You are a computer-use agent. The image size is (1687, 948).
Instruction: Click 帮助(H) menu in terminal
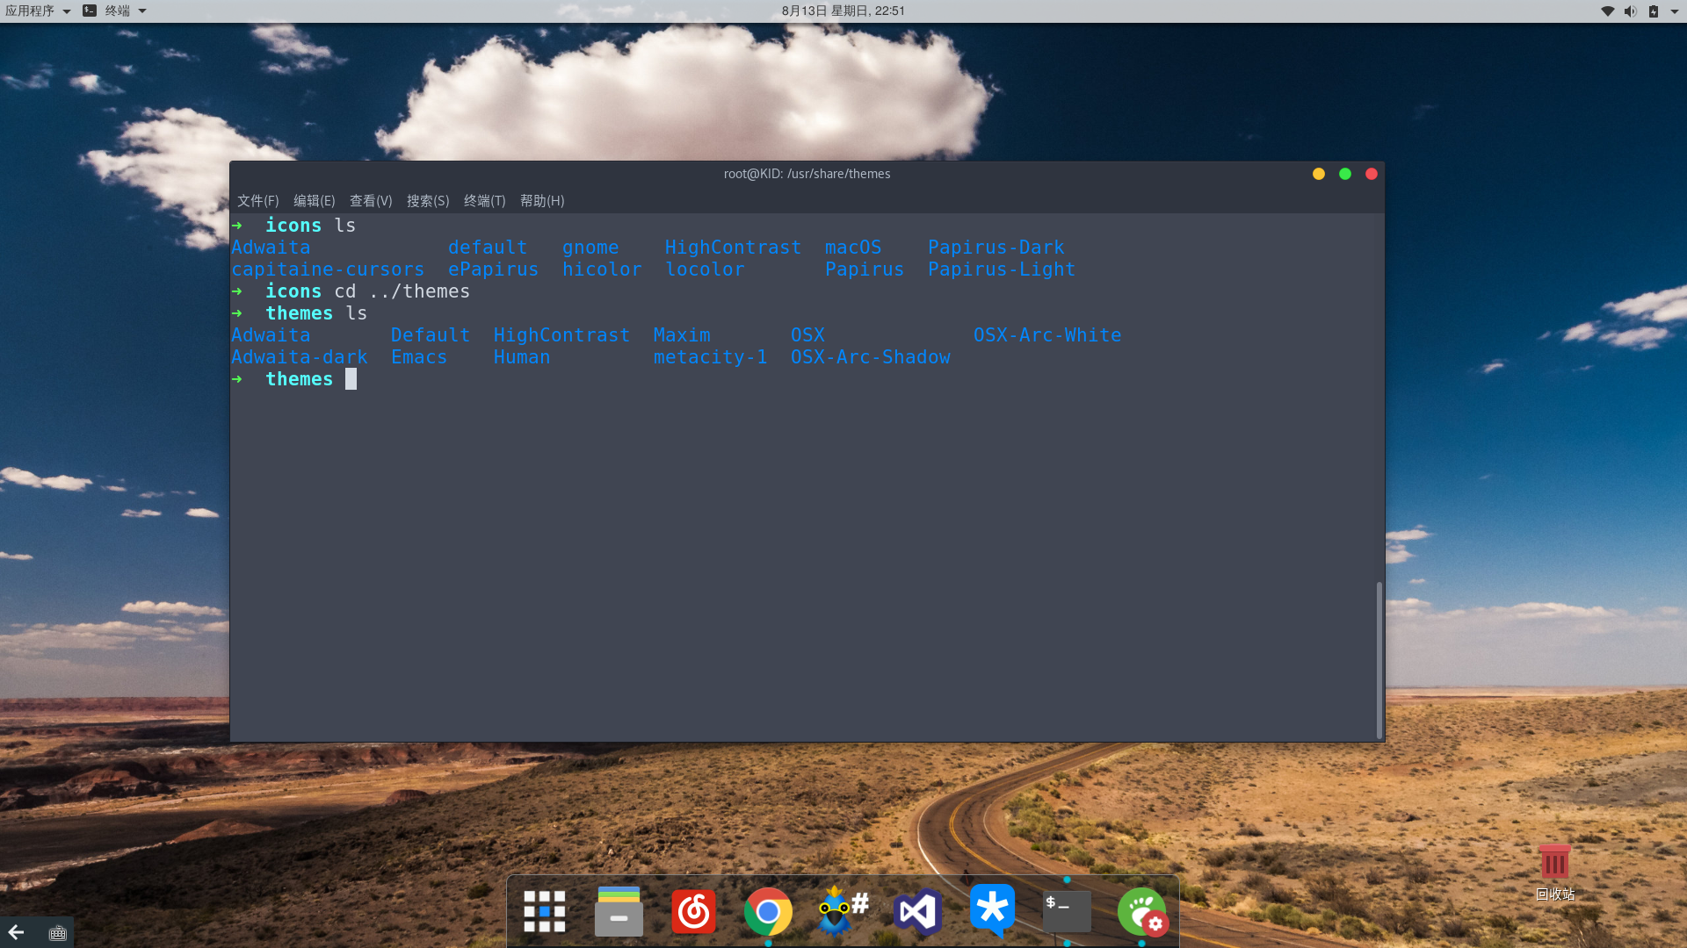tap(541, 200)
